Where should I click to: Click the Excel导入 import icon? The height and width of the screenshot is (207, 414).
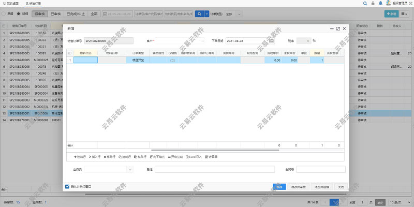(186, 156)
